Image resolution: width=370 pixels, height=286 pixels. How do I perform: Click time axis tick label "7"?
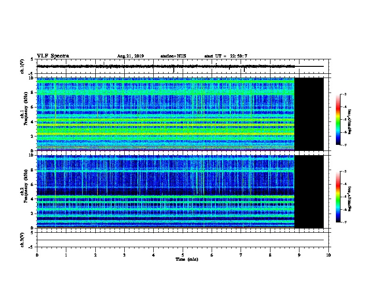[241, 255]
